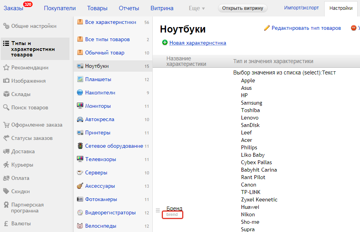Click the Открыть витрину button
This screenshot has height=232, width=360.
243,8
